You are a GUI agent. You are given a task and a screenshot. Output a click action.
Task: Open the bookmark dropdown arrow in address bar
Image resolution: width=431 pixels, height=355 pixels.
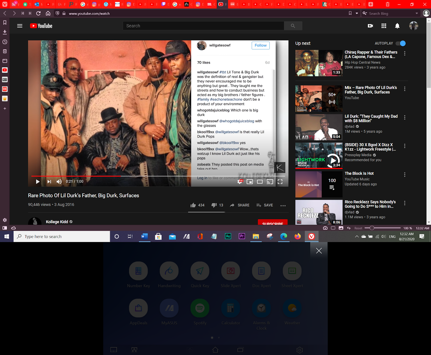click(x=357, y=13)
